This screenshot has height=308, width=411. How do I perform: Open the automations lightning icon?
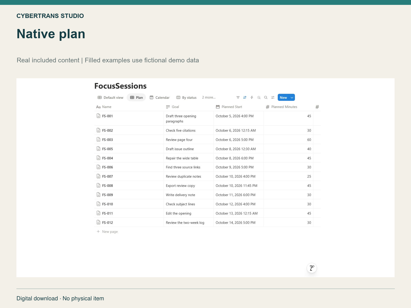252,98
